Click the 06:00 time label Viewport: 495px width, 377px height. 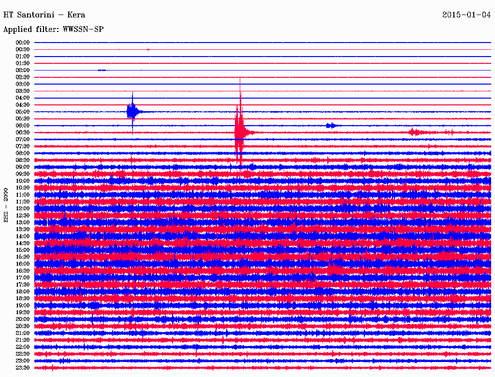coord(23,126)
